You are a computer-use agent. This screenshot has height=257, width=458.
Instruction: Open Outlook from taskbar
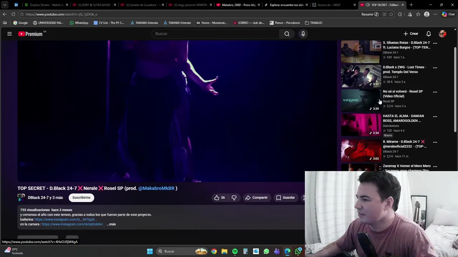[256, 251]
